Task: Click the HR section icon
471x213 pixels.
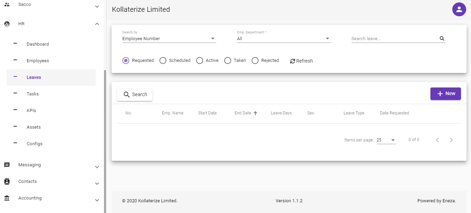Action: 7,24
